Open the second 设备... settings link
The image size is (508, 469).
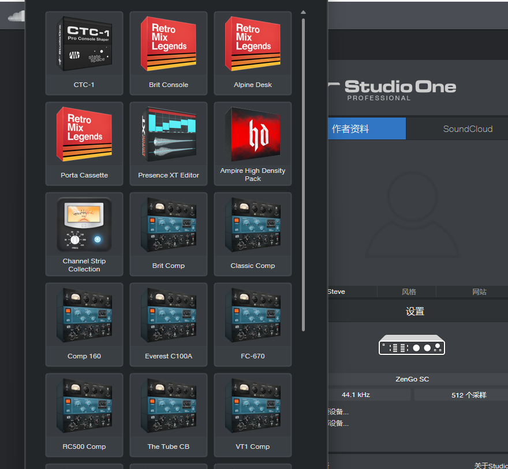(x=338, y=423)
